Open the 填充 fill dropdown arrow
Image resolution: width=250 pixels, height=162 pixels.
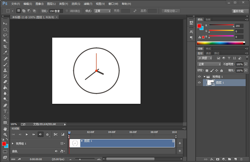246,71
